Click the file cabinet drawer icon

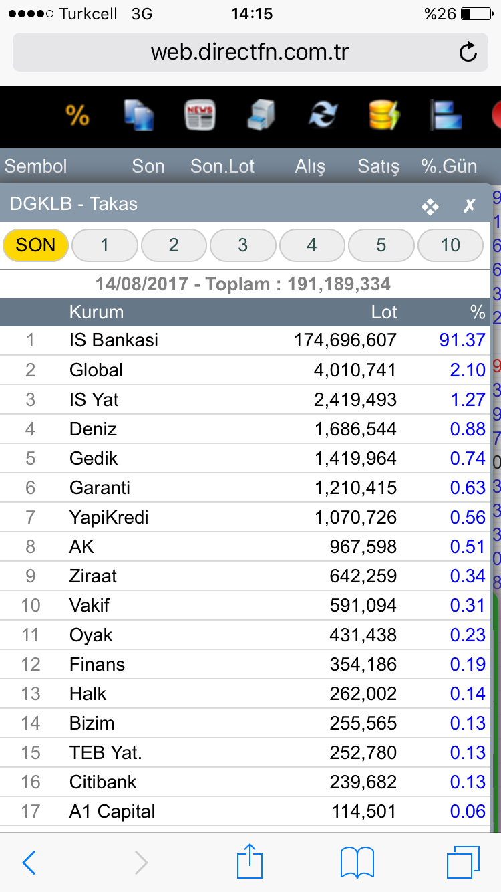tap(262, 115)
